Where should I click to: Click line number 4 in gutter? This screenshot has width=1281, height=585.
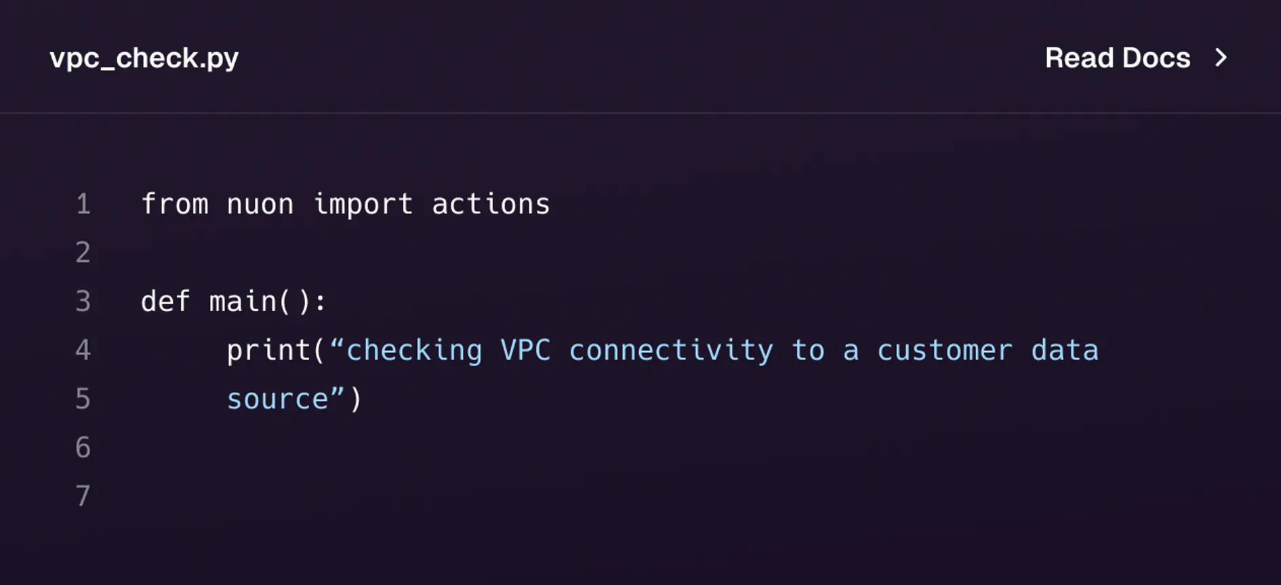click(x=83, y=350)
